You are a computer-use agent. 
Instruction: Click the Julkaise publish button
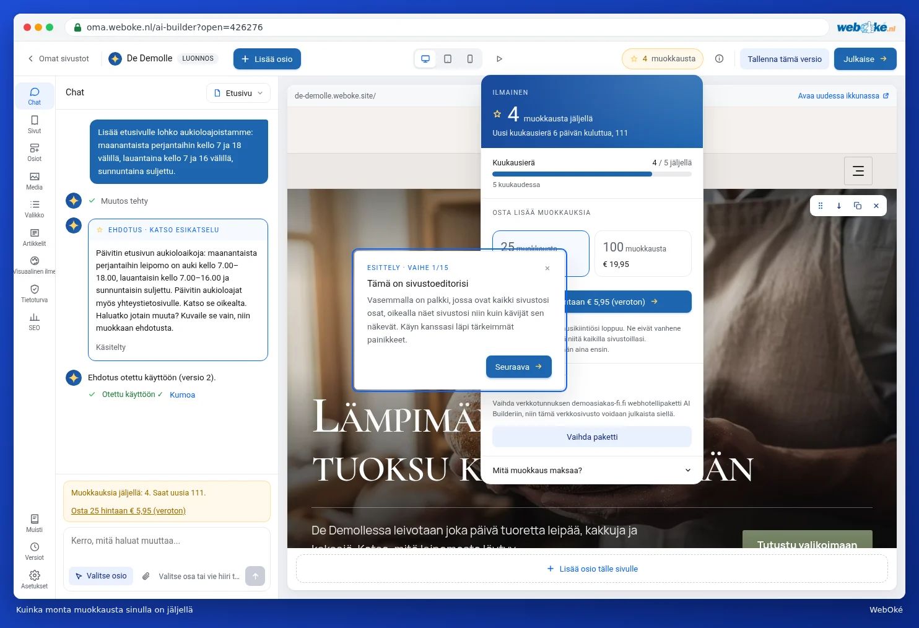[x=865, y=59]
